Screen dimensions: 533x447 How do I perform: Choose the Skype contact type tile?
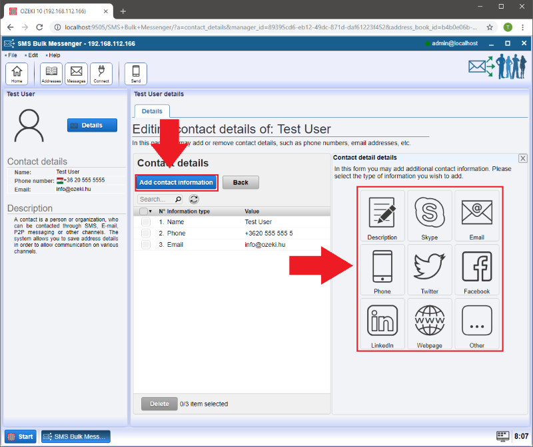[x=430, y=216]
